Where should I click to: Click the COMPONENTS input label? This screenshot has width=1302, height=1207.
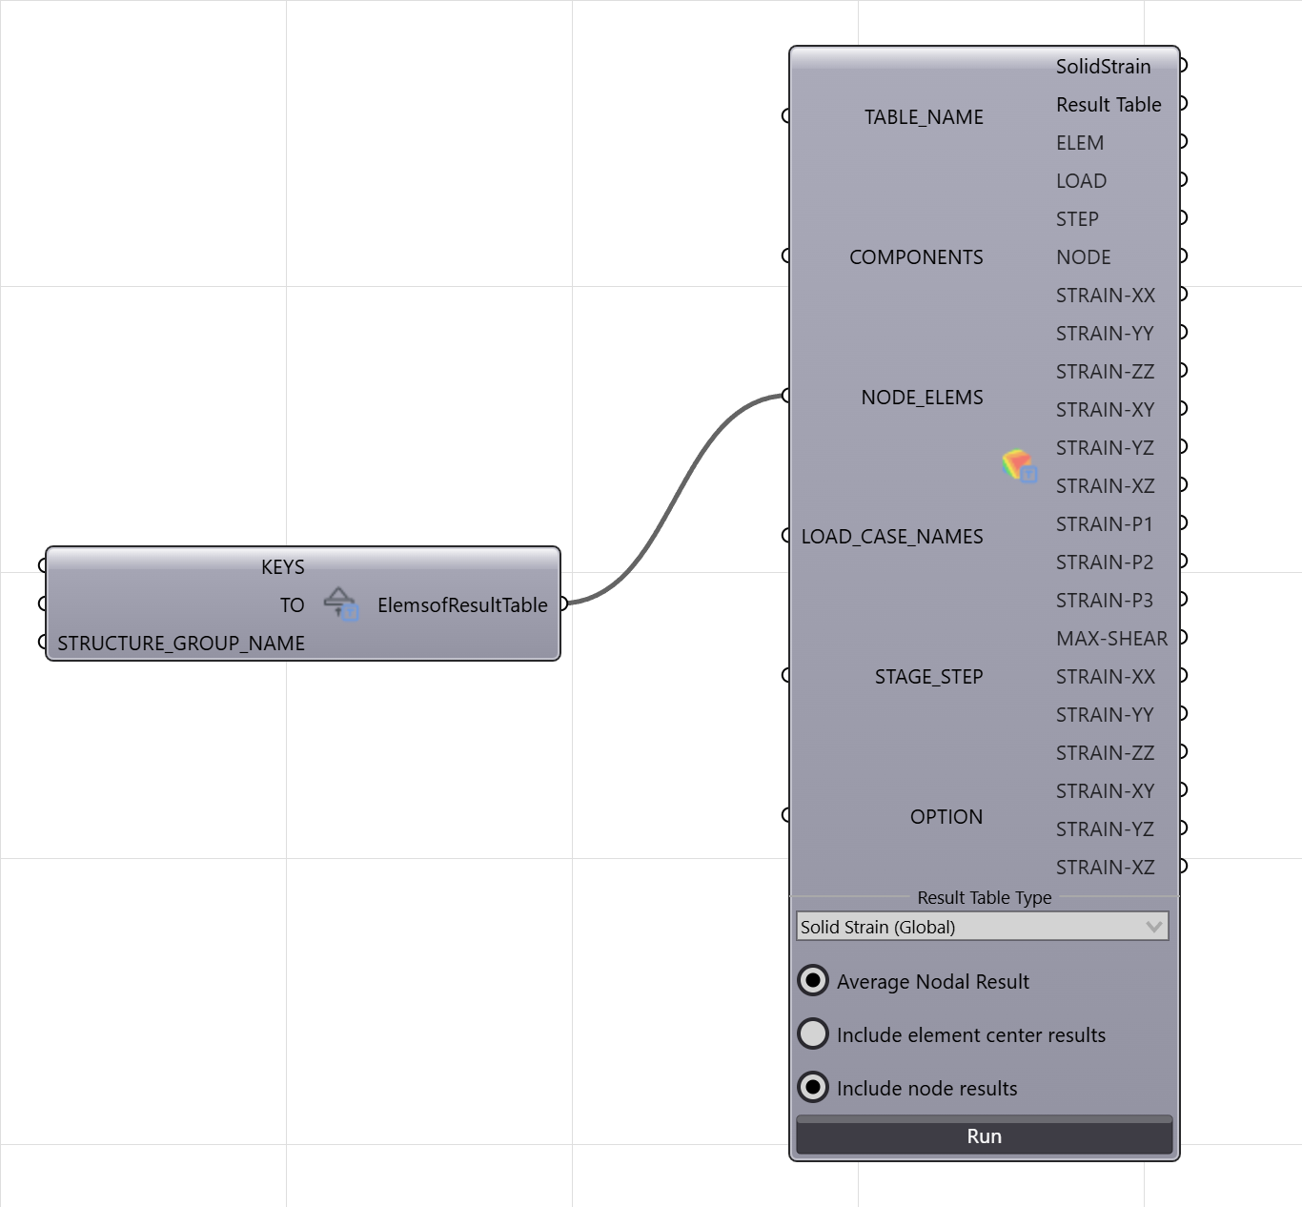pos(916,257)
